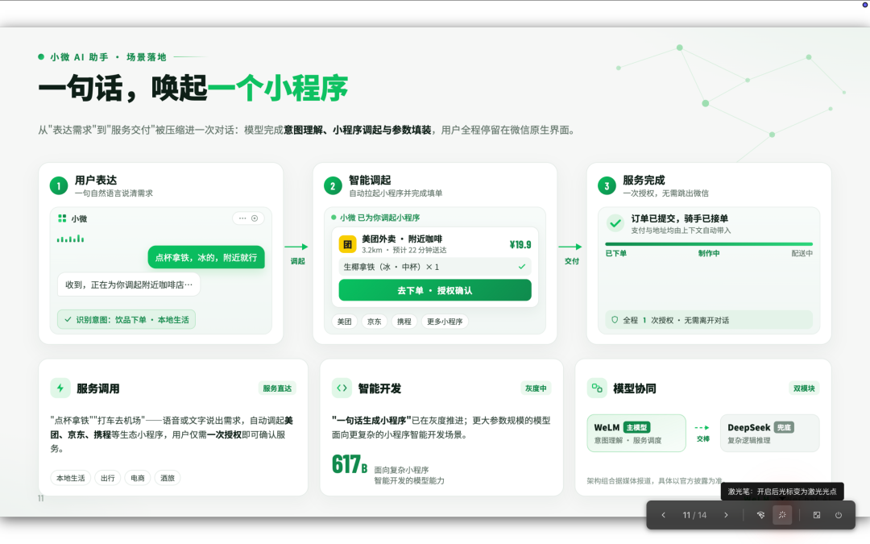This screenshot has width=870, height=544.
Task: Exit presentation with the power icon
Action: pyautogui.click(x=839, y=515)
